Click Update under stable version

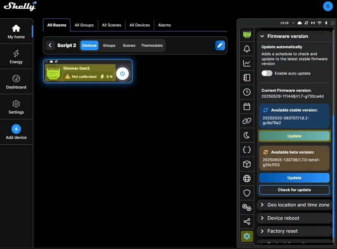point(294,136)
